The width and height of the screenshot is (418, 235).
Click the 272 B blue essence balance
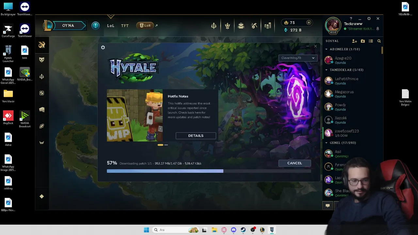tap(293, 30)
